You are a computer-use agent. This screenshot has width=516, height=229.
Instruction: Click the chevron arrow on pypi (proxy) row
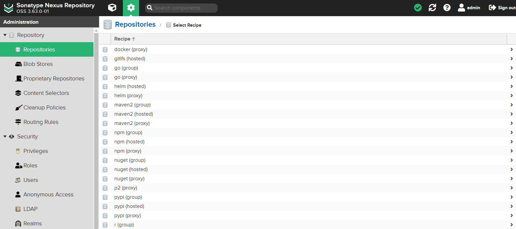pos(511,215)
